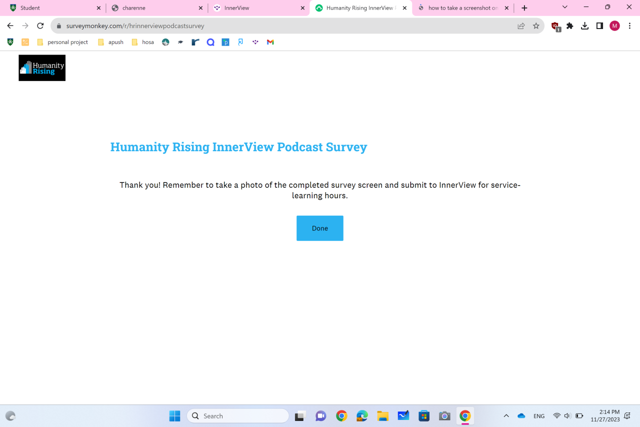This screenshot has height=427, width=640.
Task: Open File Explorer from the taskbar
Action: click(x=383, y=416)
